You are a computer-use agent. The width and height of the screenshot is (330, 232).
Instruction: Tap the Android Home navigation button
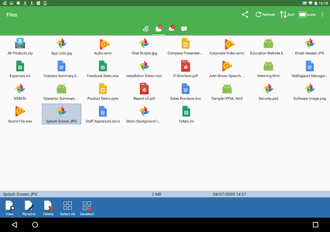[35, 225]
